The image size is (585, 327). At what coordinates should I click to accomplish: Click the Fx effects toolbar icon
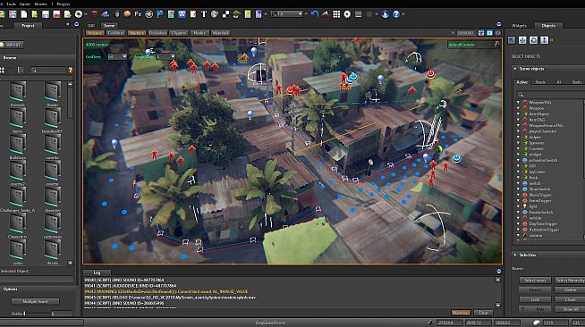(138, 14)
